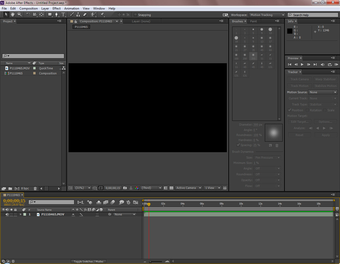The height and width of the screenshot is (264, 340).
Task: Open the Active Camera view dropdown
Action: (x=189, y=188)
